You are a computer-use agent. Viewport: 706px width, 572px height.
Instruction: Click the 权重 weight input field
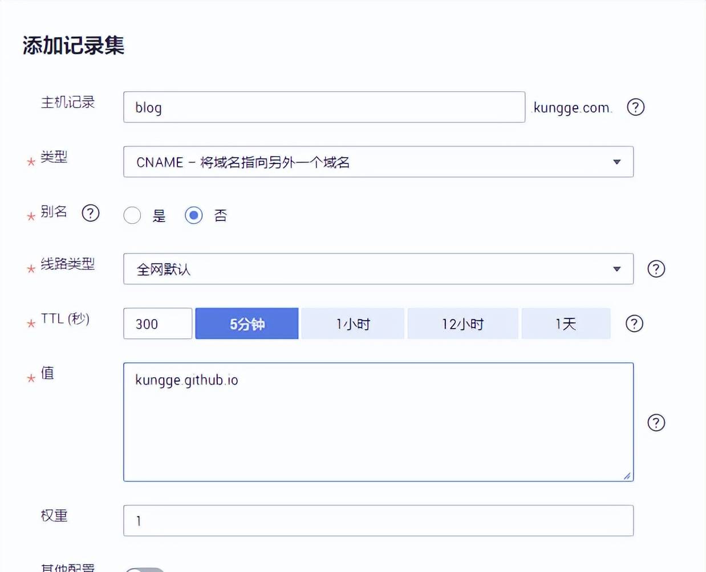click(379, 520)
